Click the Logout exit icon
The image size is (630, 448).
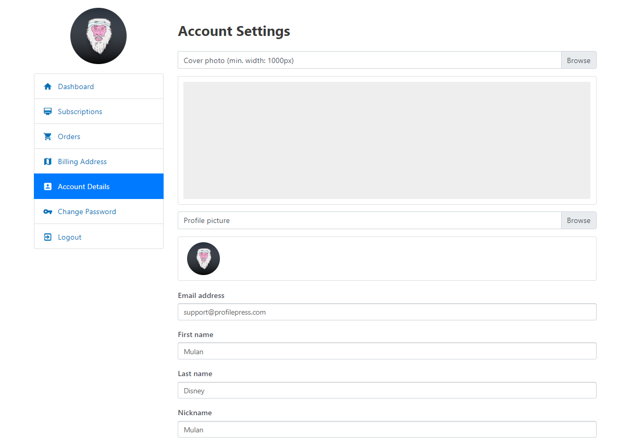pos(48,237)
